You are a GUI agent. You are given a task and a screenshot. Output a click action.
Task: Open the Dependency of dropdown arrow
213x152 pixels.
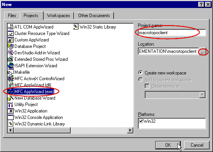pos(202,95)
